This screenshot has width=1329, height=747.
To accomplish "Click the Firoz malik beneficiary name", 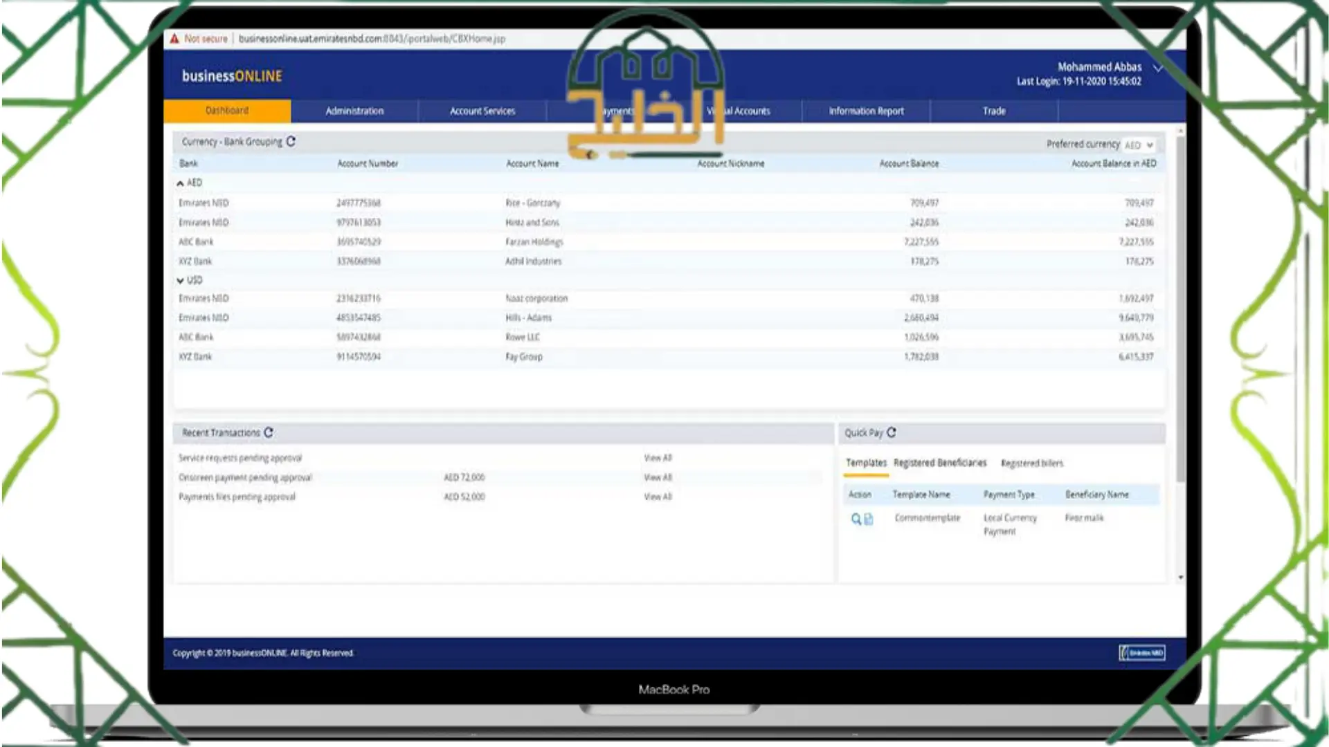I will (x=1084, y=517).
